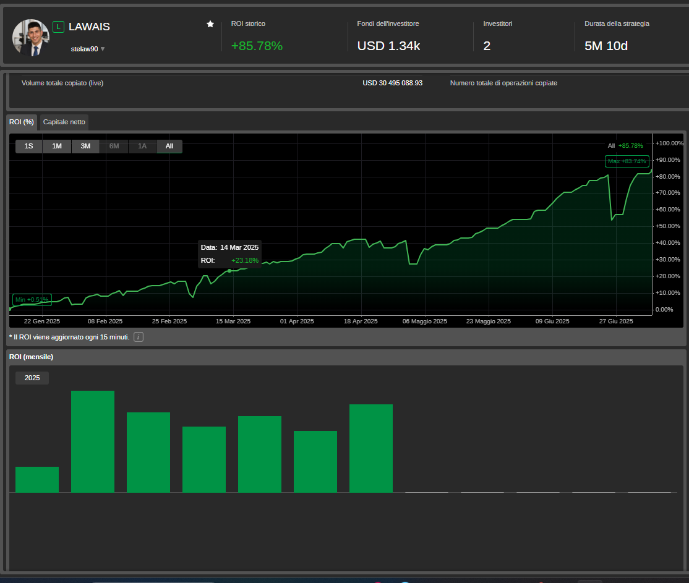Show all-time performance with the All button
The width and height of the screenshot is (689, 583).
(169, 146)
